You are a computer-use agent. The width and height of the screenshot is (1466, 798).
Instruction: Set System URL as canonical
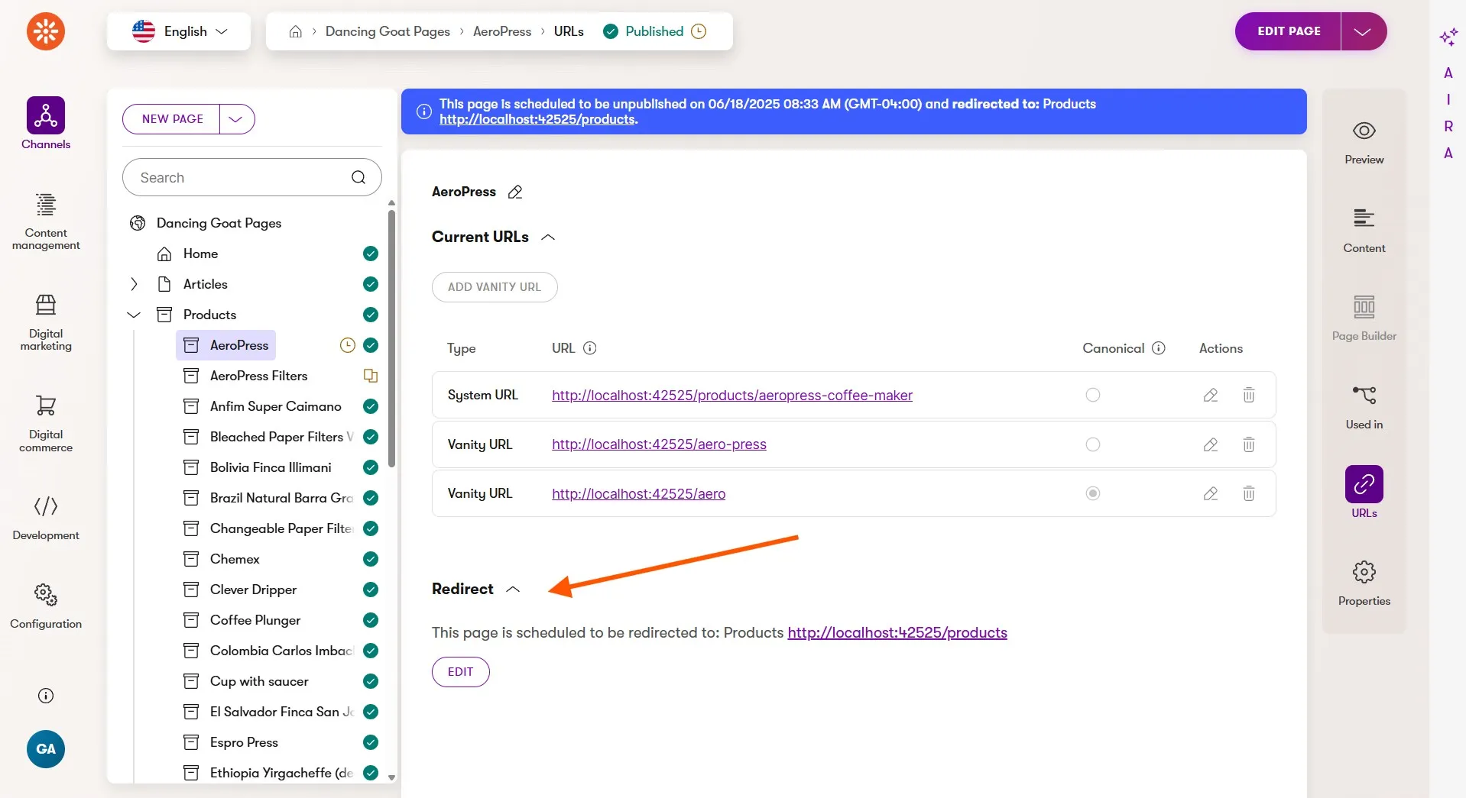tap(1093, 395)
